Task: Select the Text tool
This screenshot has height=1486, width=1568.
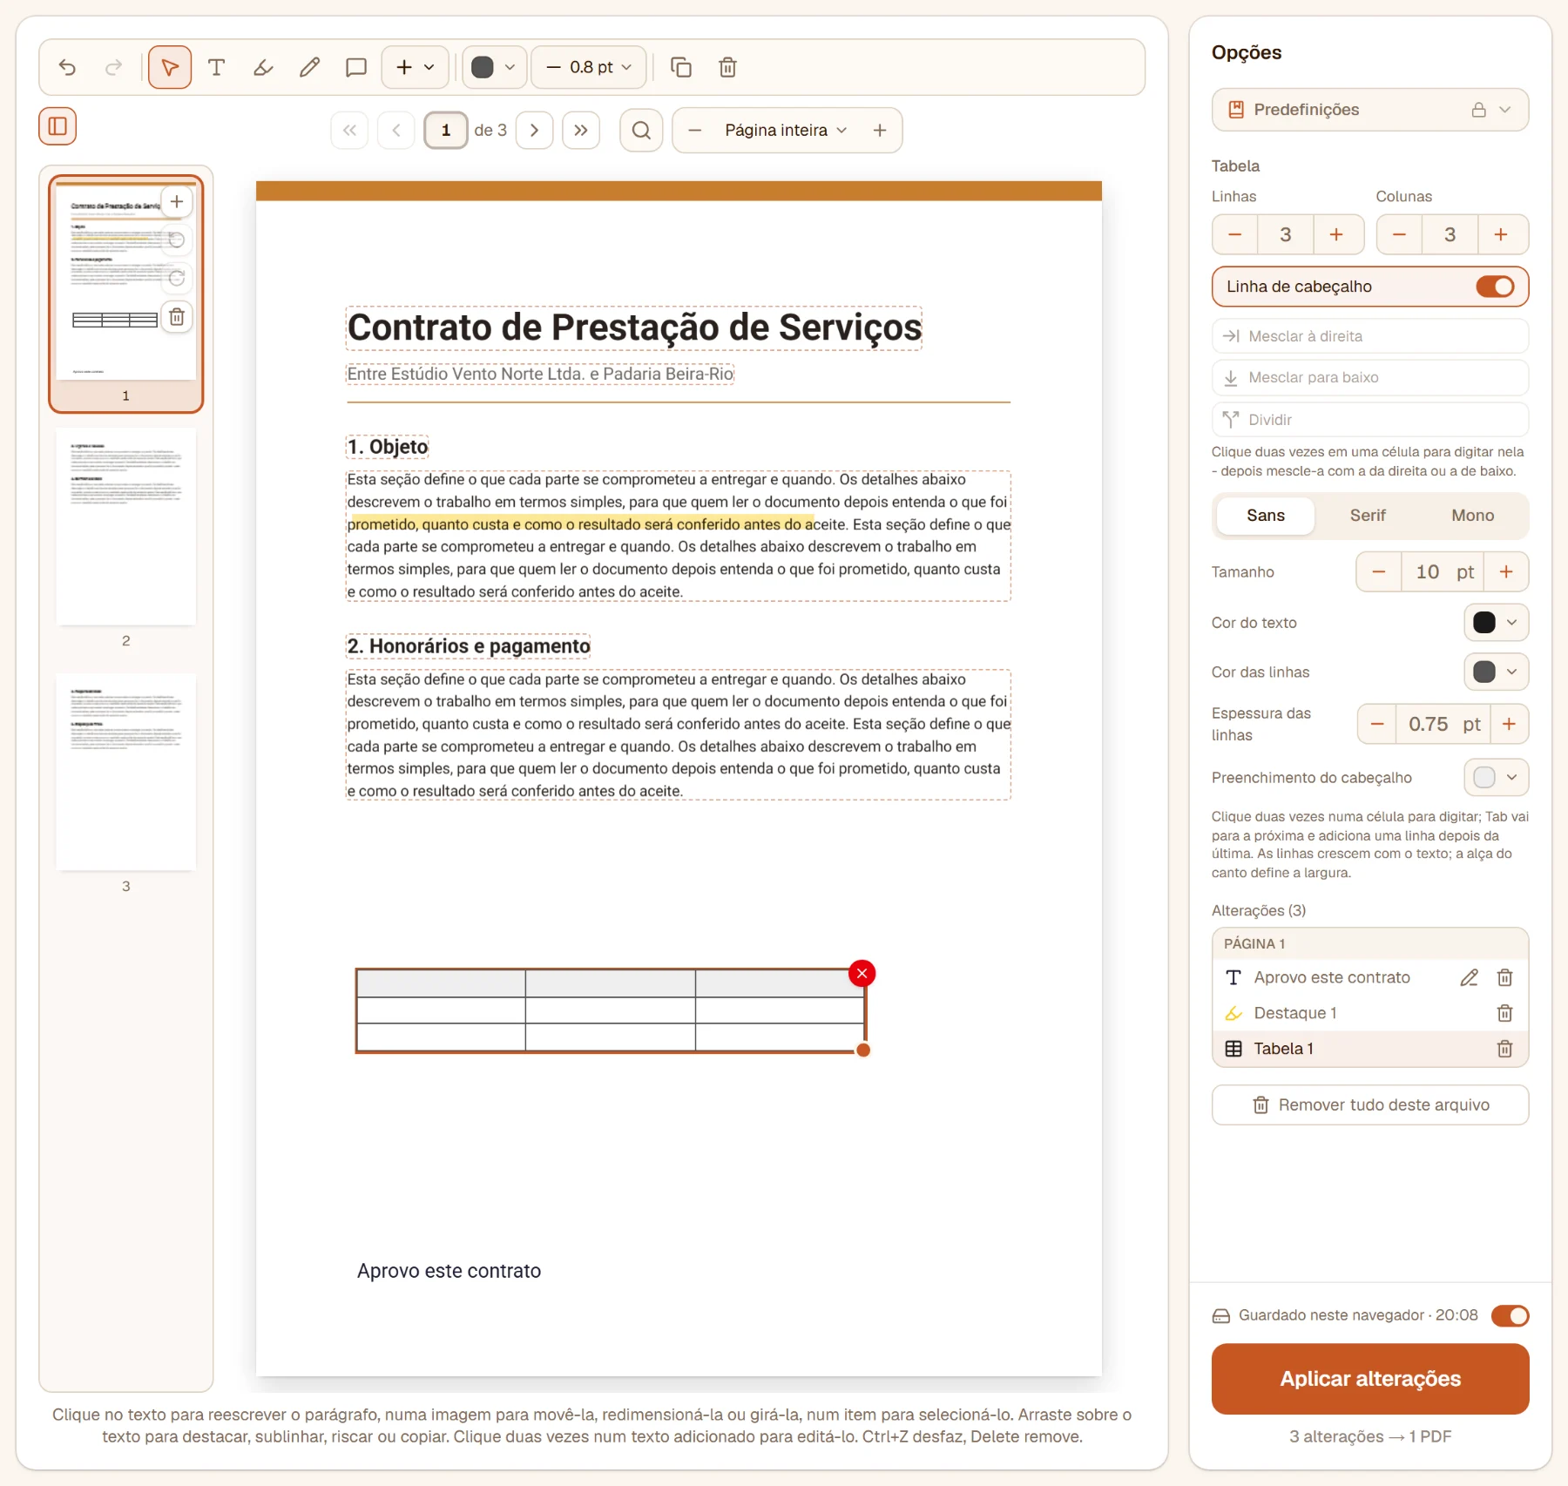Action: (217, 67)
